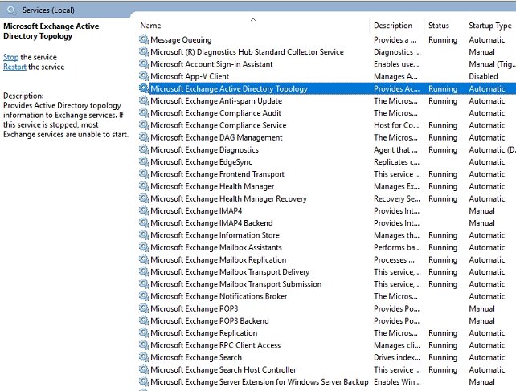Click 'Replicates c...' description of EdgeSync
Screen dimensions: 516x391
pyautogui.click(x=396, y=162)
